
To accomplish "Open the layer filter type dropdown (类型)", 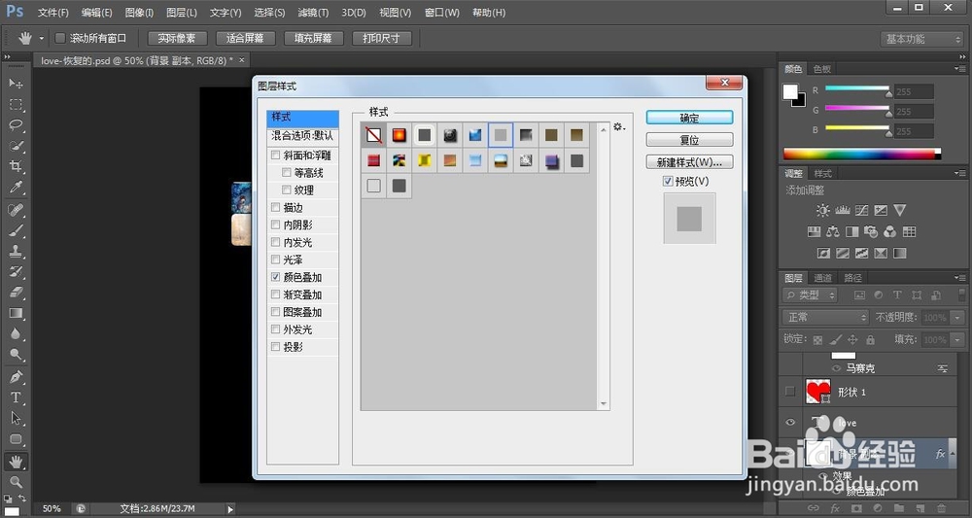I will 811,294.
